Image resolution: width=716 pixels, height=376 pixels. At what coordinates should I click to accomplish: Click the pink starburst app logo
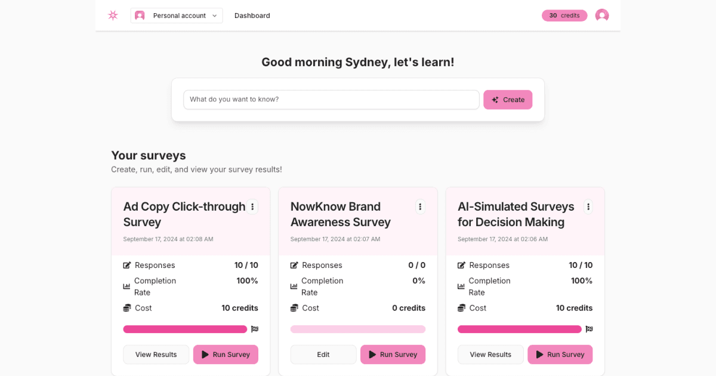coord(113,16)
